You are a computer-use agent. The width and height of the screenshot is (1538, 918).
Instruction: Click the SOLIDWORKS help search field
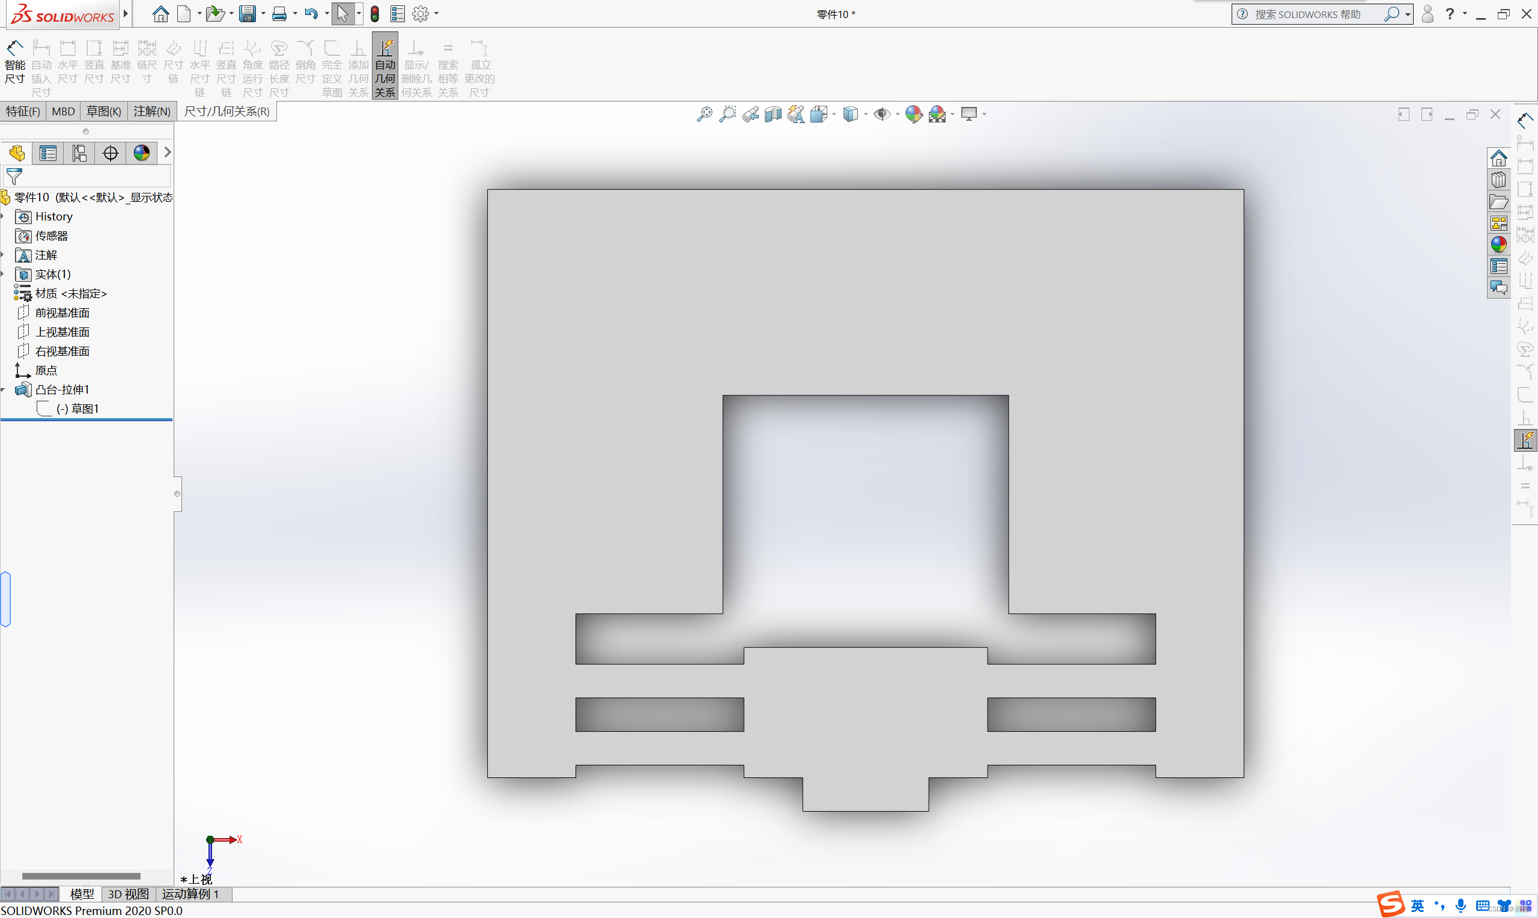1307,14
